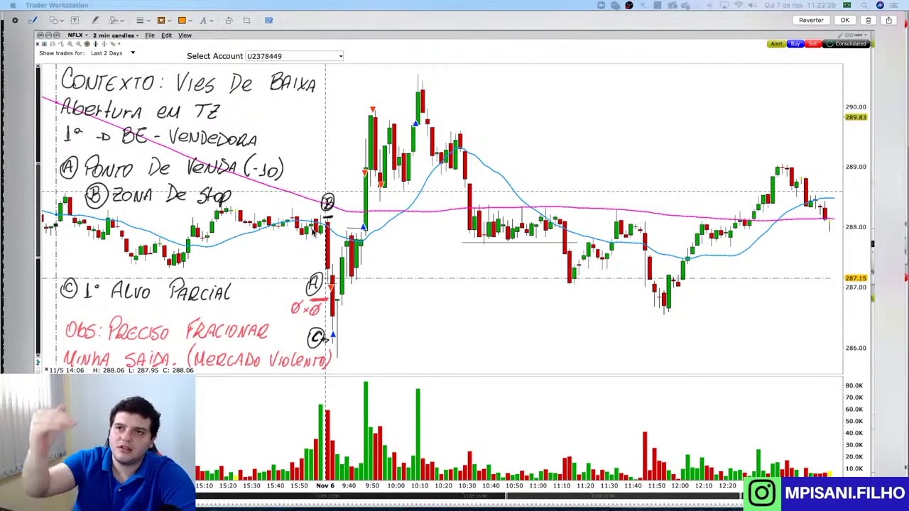909x511 pixels.
Task: Select the Shapes markup tool
Action: [53, 21]
